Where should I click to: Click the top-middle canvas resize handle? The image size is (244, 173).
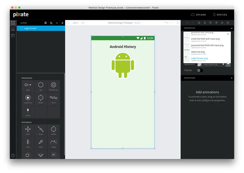click(x=123, y=36)
